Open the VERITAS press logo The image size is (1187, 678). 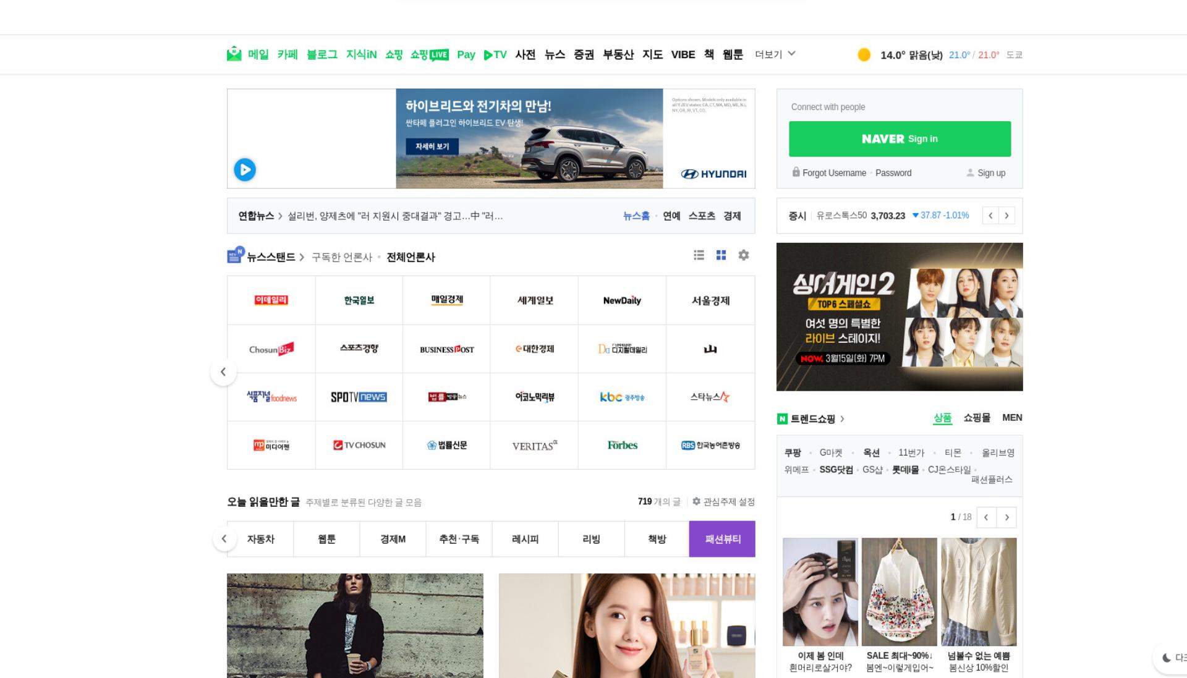tap(535, 446)
